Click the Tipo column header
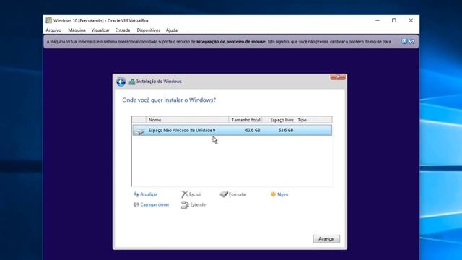This screenshot has width=462, height=260. point(313,120)
